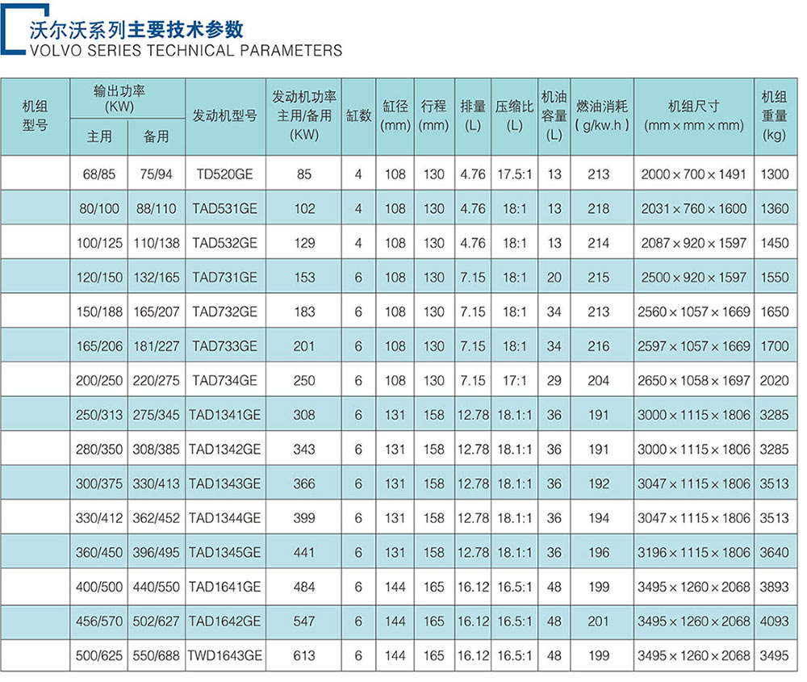The width and height of the screenshot is (807, 682).
Task: Click the 2031 × 760 × 1600 dimensions cell
Action: [x=694, y=209]
